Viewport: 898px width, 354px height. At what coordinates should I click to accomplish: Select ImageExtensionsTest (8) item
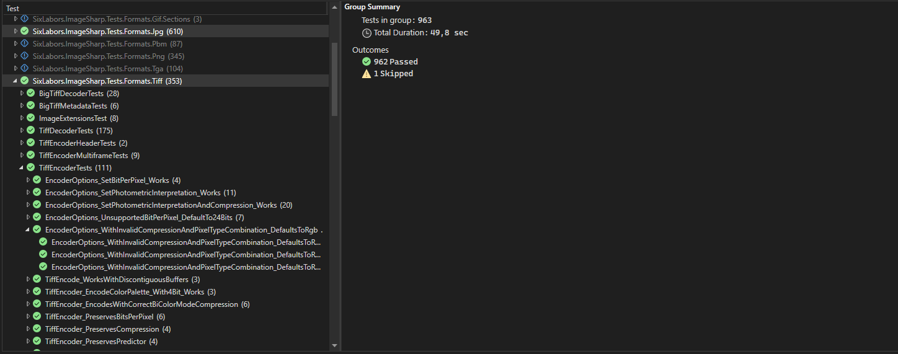(x=79, y=118)
